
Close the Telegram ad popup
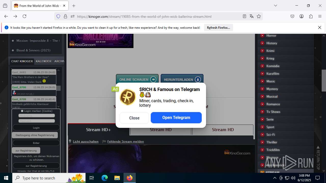point(134,118)
